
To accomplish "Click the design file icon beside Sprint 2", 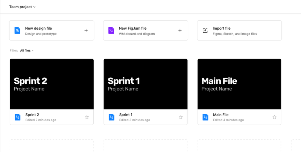I will (x=18, y=117).
